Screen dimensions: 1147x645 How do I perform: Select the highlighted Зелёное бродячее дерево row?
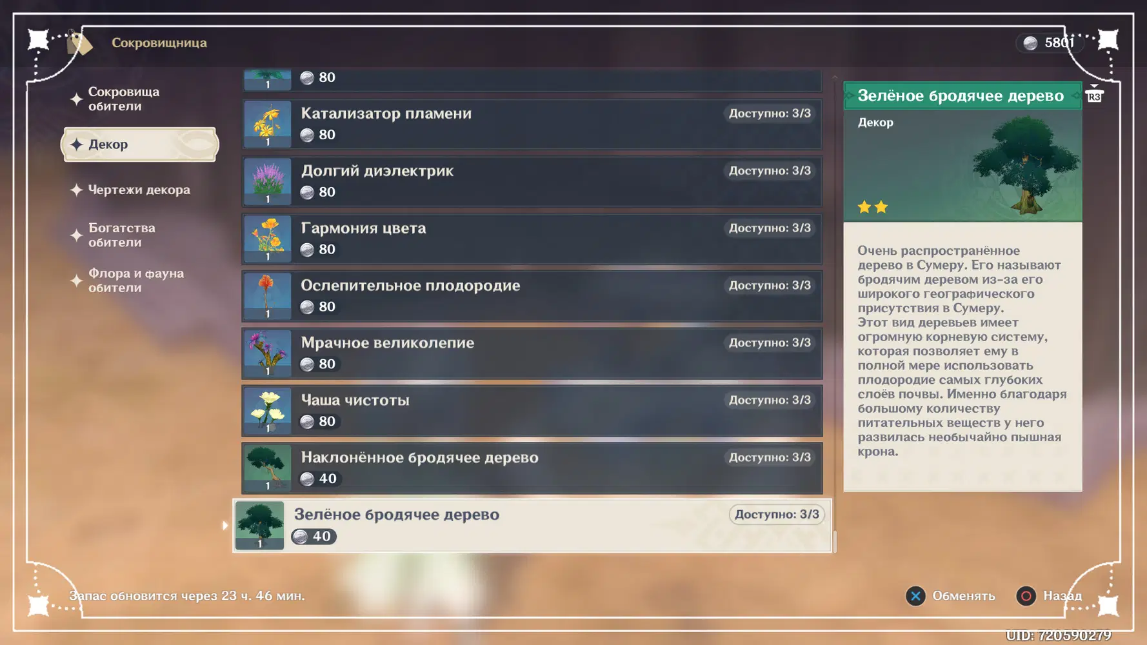(532, 525)
